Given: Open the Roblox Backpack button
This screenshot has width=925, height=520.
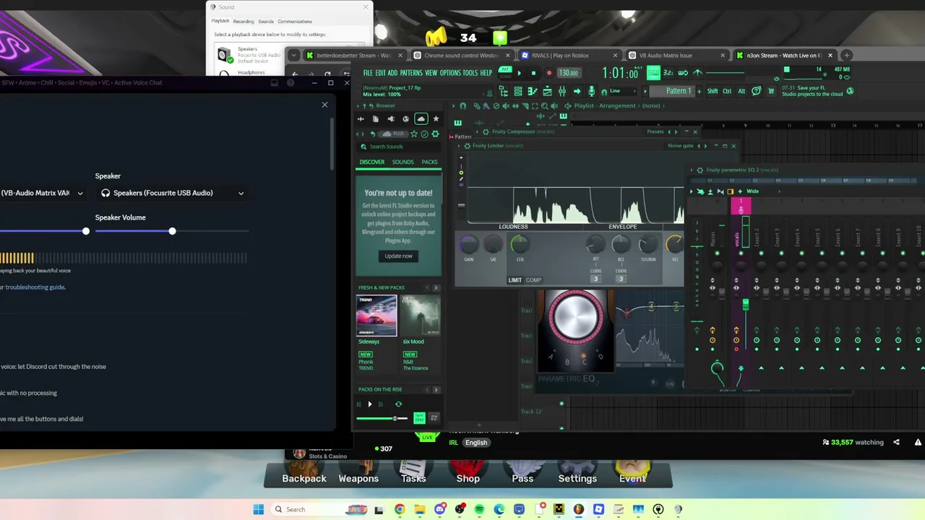Looking at the screenshot, I should (304, 473).
